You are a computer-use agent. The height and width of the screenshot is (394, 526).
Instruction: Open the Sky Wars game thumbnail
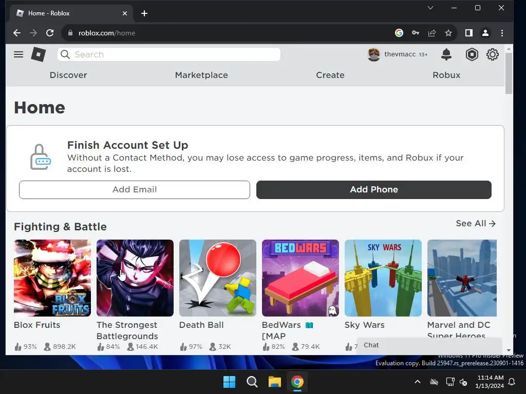[383, 278]
